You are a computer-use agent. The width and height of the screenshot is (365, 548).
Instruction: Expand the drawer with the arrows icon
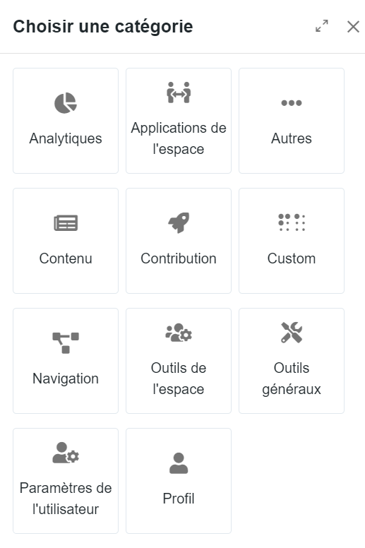coord(322,26)
